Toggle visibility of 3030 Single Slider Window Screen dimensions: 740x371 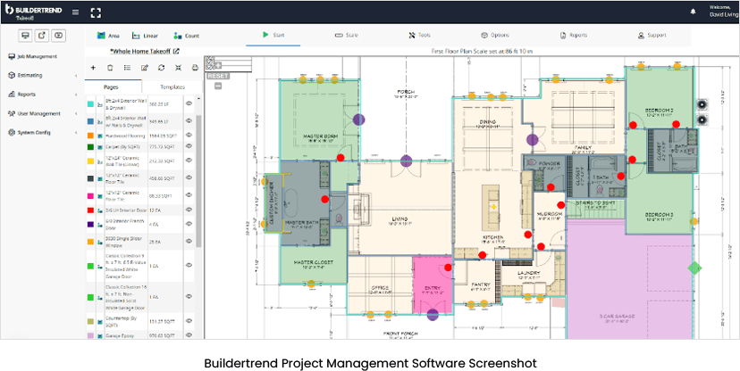coord(189,241)
